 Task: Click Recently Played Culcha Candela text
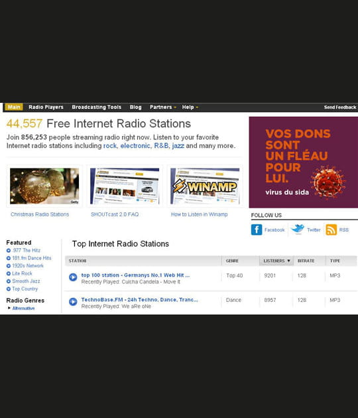[131, 282]
